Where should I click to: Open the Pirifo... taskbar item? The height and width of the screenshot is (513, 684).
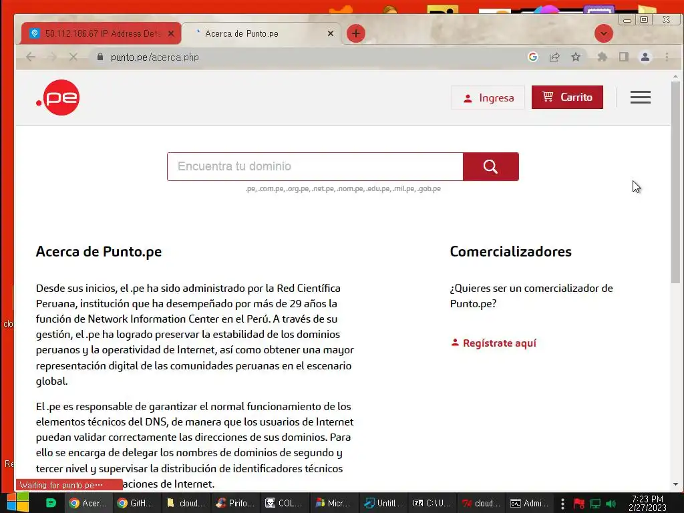pos(236,504)
